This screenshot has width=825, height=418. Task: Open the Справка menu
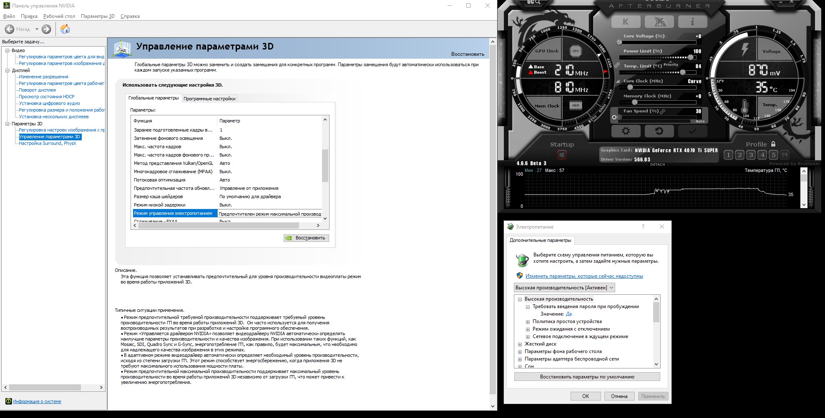point(130,16)
